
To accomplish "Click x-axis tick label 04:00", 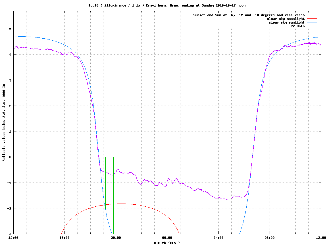I will tap(218, 238).
